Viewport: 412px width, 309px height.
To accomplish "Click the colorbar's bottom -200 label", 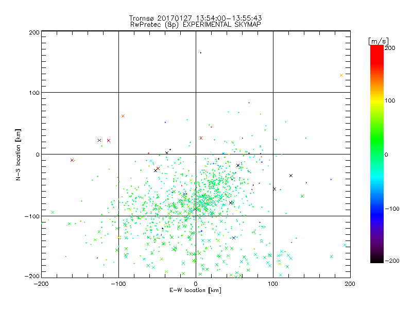I will click(x=392, y=261).
